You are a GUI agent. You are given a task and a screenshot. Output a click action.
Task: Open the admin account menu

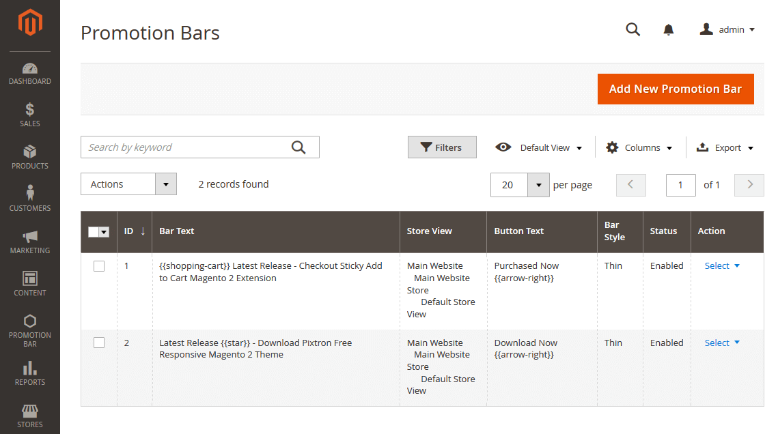pos(727,29)
